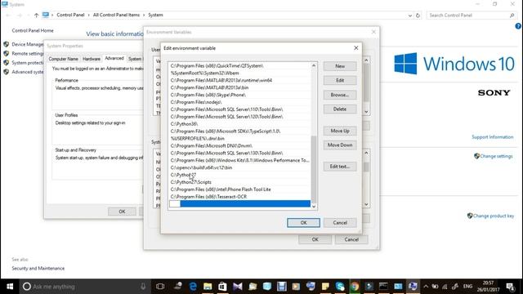Click the Cortana microphone icon
The width and height of the screenshot is (523, 294).
[143, 287]
